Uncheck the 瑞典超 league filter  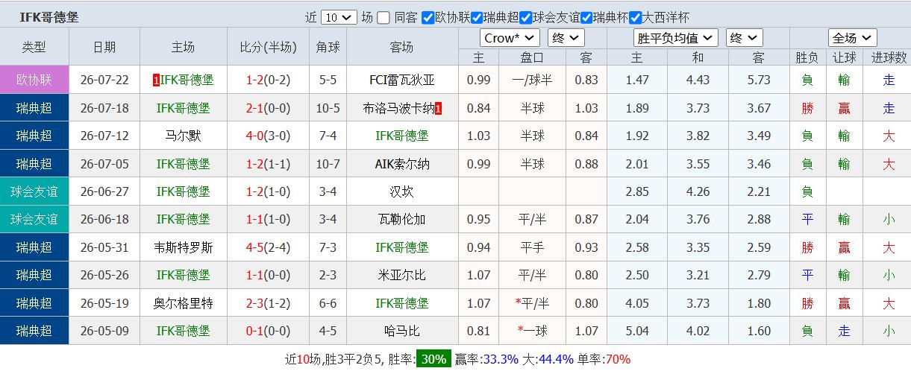477,17
